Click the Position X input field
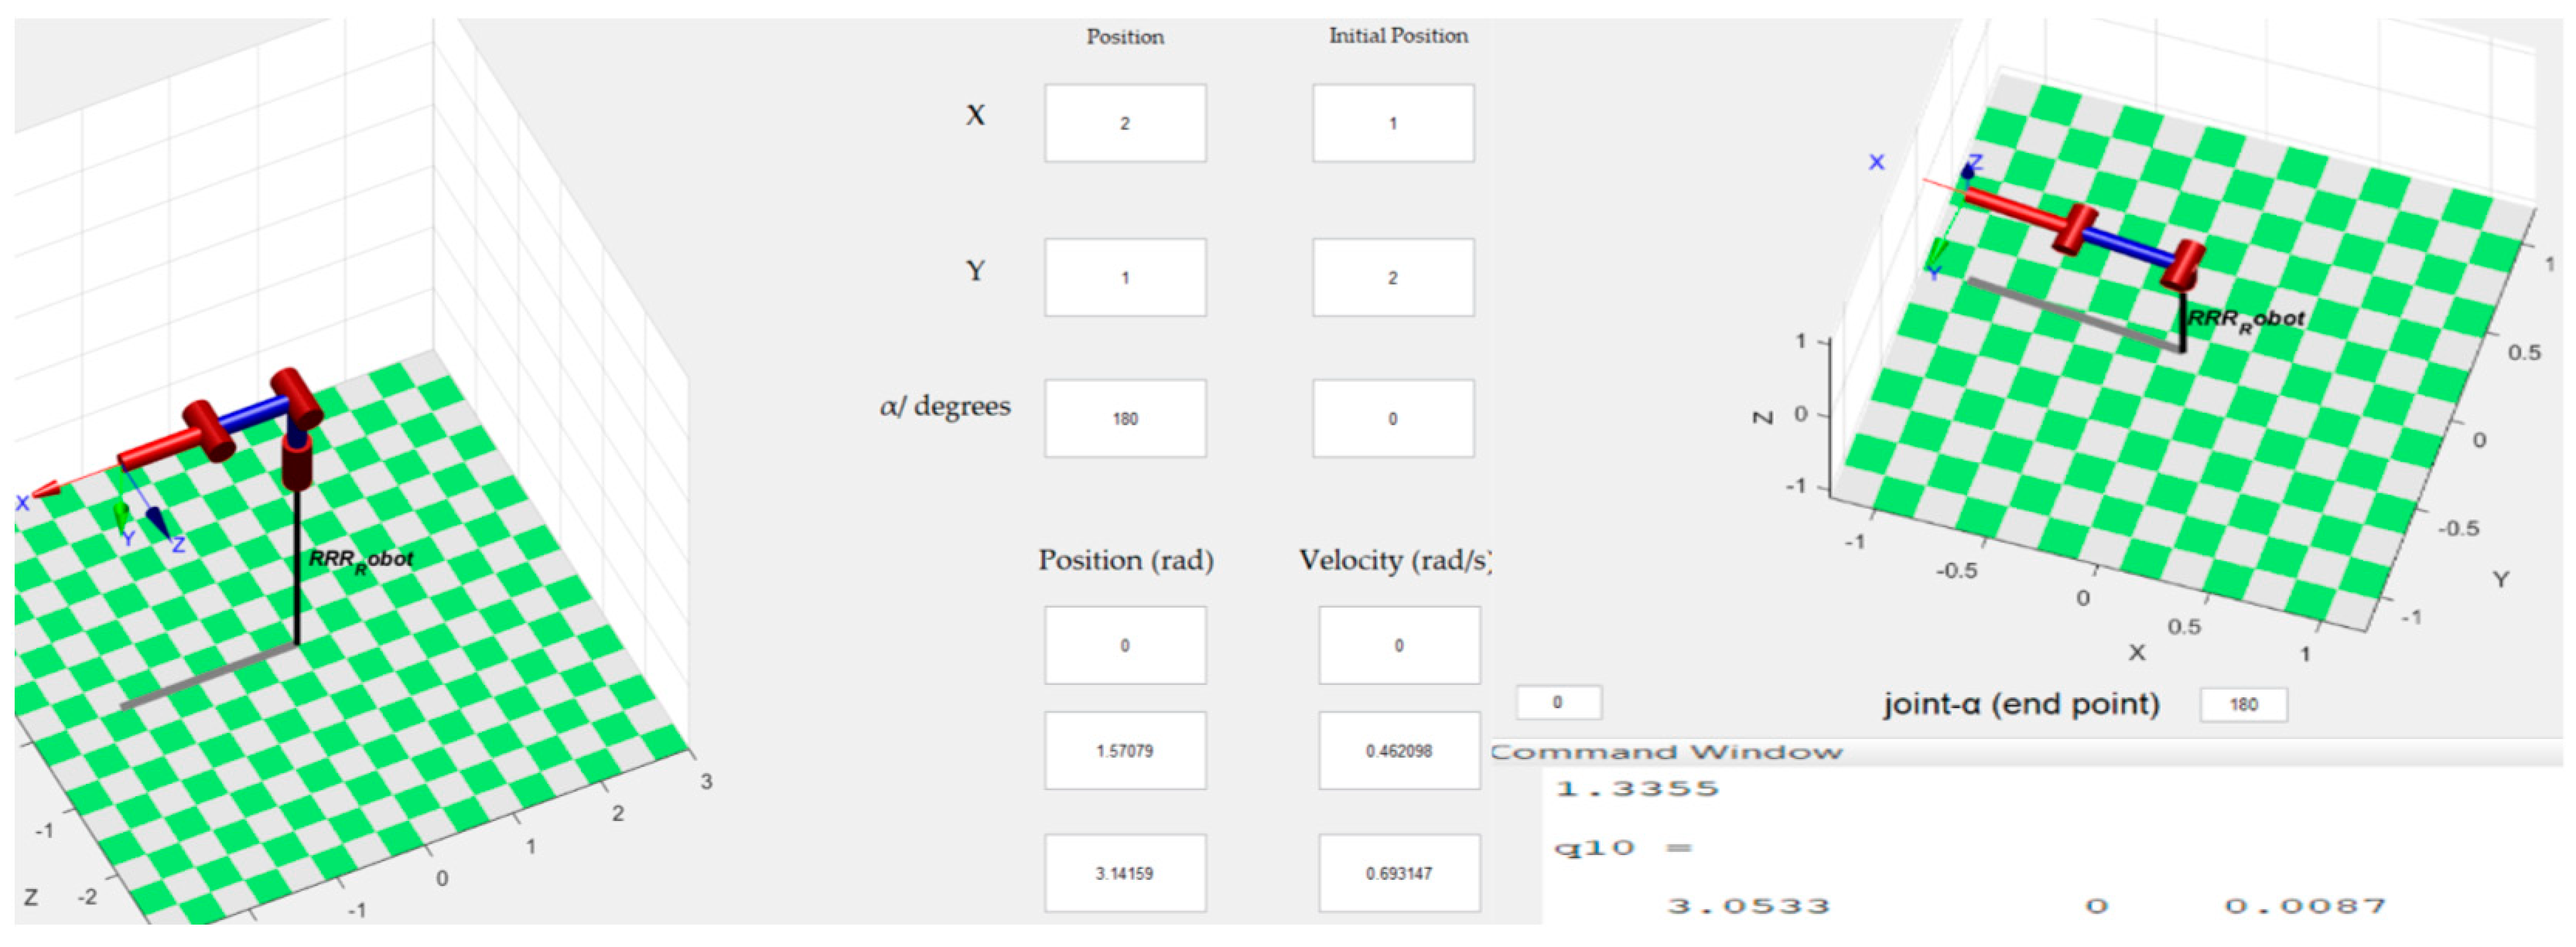 1125,123
